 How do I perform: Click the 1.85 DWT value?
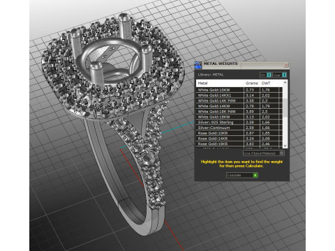click(266, 133)
